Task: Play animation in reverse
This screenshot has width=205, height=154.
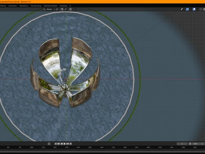Action: (61, 144)
